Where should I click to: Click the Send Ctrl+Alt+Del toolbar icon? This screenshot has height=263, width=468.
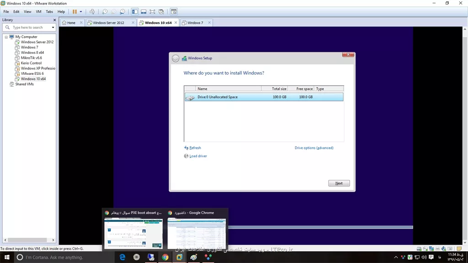(x=92, y=11)
